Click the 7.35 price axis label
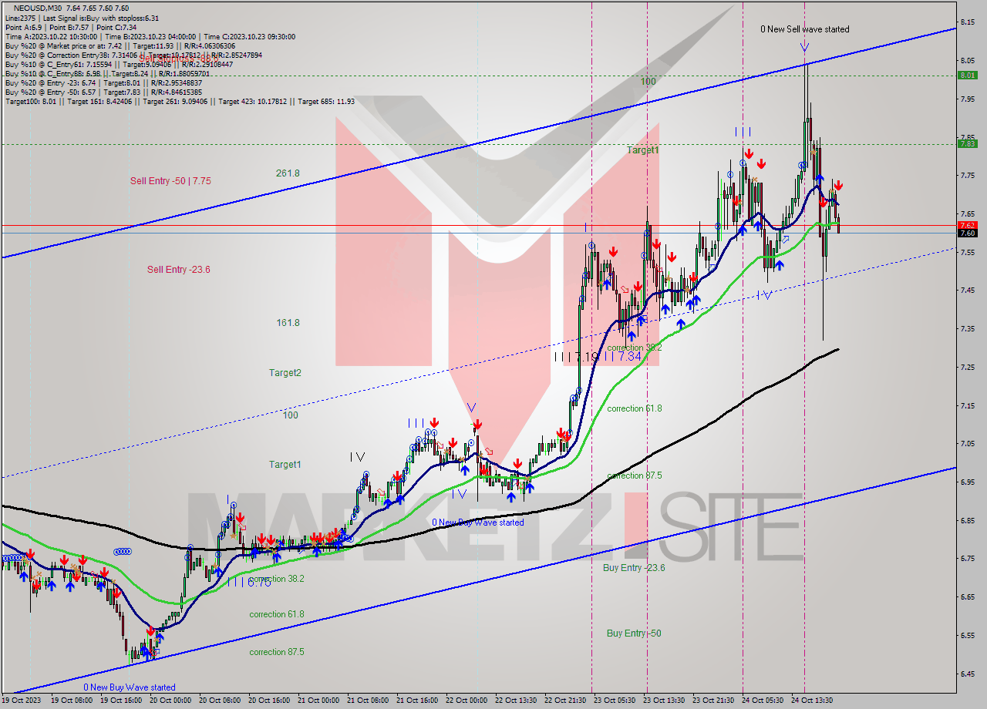987x709 pixels. (969, 328)
